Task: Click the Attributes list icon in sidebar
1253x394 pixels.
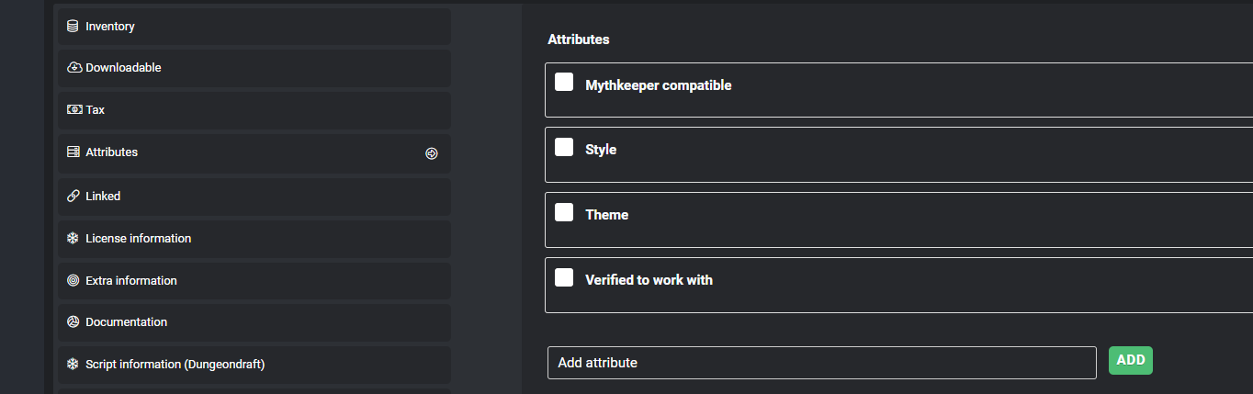Action: pos(73,152)
